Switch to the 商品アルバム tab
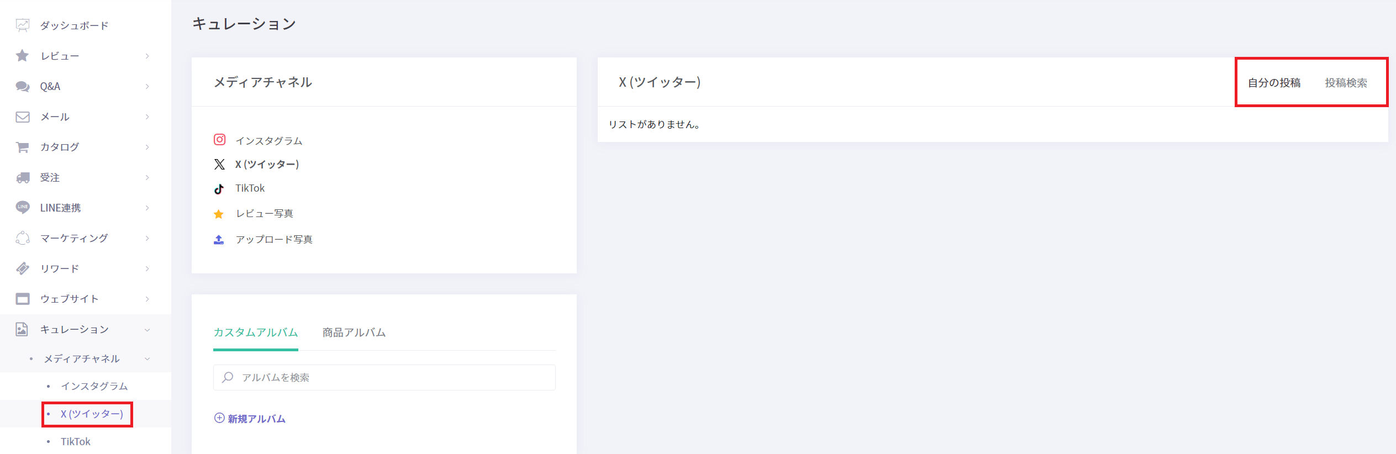The height and width of the screenshot is (454, 1396). pyautogui.click(x=354, y=332)
